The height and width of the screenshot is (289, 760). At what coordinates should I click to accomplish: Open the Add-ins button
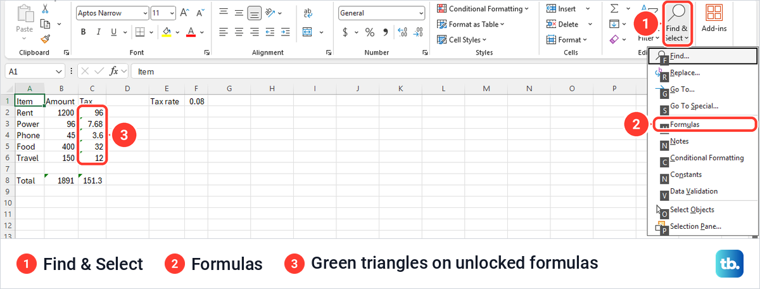point(714,19)
